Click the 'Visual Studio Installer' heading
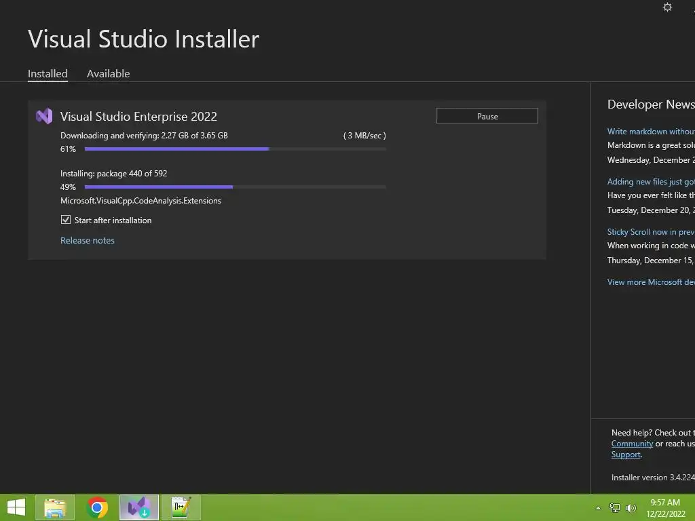 tap(144, 39)
